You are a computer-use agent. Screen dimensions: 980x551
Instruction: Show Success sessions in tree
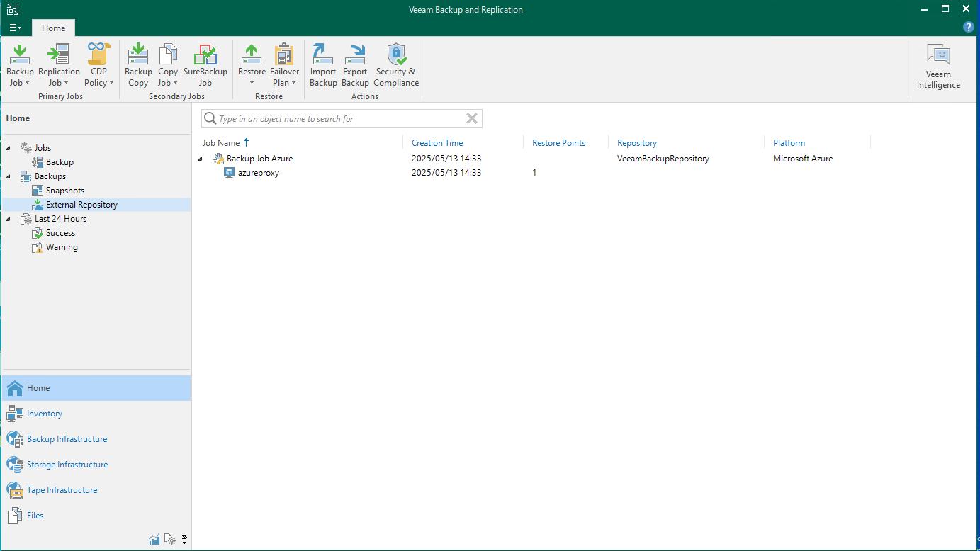tap(60, 233)
